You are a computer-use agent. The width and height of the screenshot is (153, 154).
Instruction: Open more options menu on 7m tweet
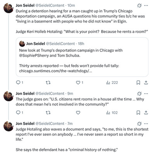point(146,124)
